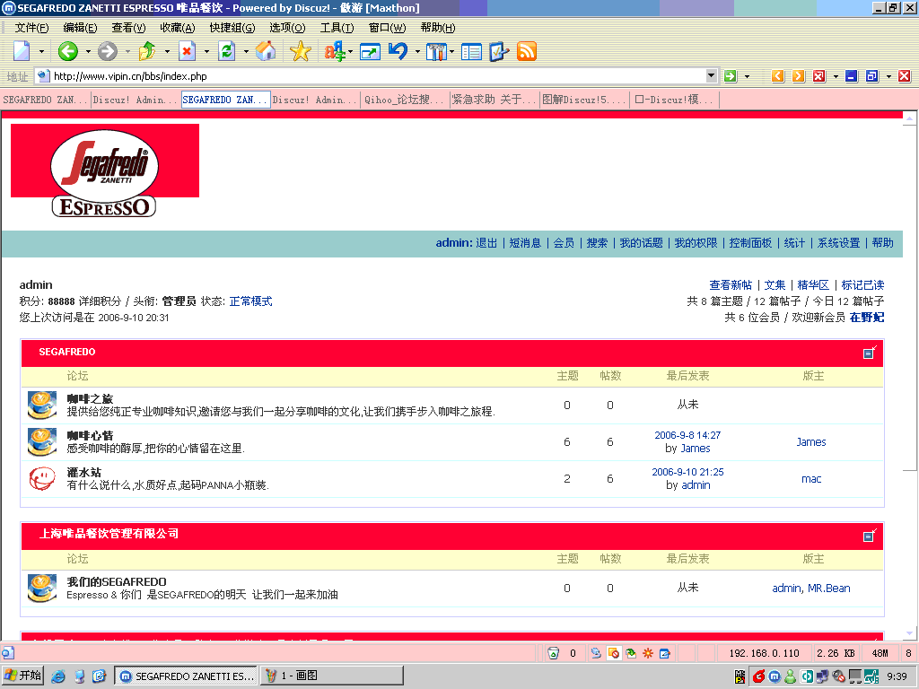
Task: Click the external window arrow toolbar icon
Action: coord(370,52)
